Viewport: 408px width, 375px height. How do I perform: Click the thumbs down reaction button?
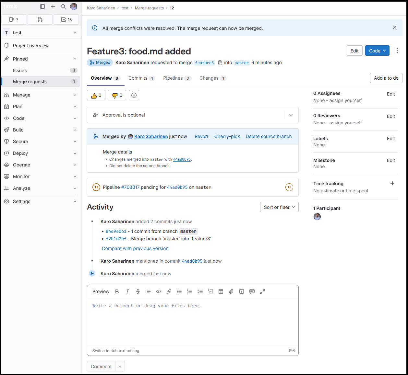(x=117, y=95)
